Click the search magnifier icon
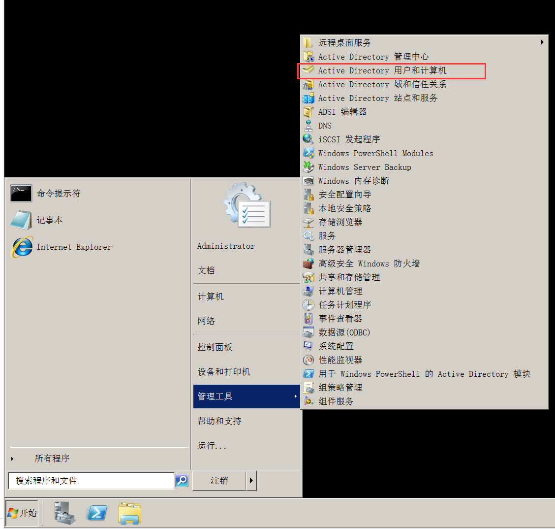This screenshot has height=529, width=555. [x=182, y=480]
